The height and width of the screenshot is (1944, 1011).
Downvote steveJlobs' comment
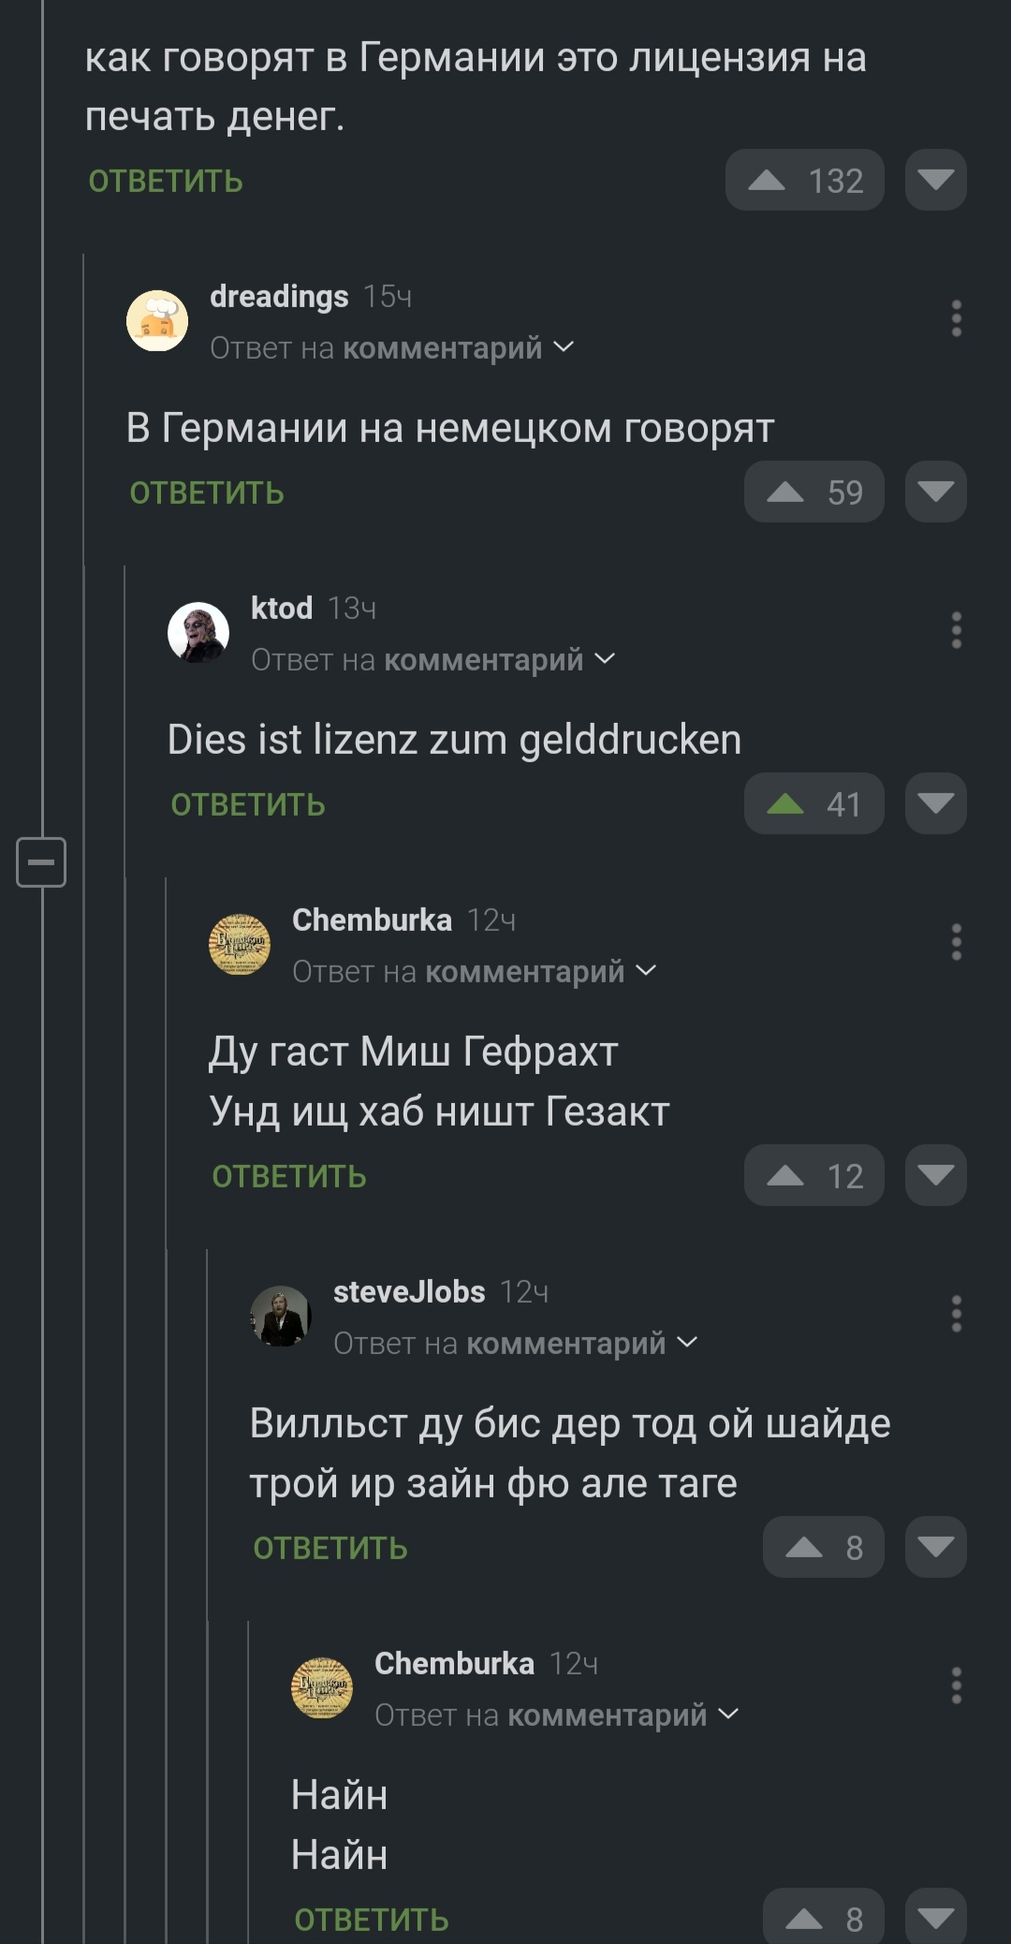pos(935,1547)
